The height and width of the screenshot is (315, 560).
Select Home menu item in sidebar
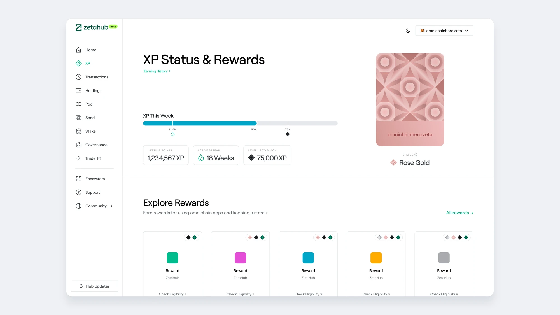[x=91, y=49]
